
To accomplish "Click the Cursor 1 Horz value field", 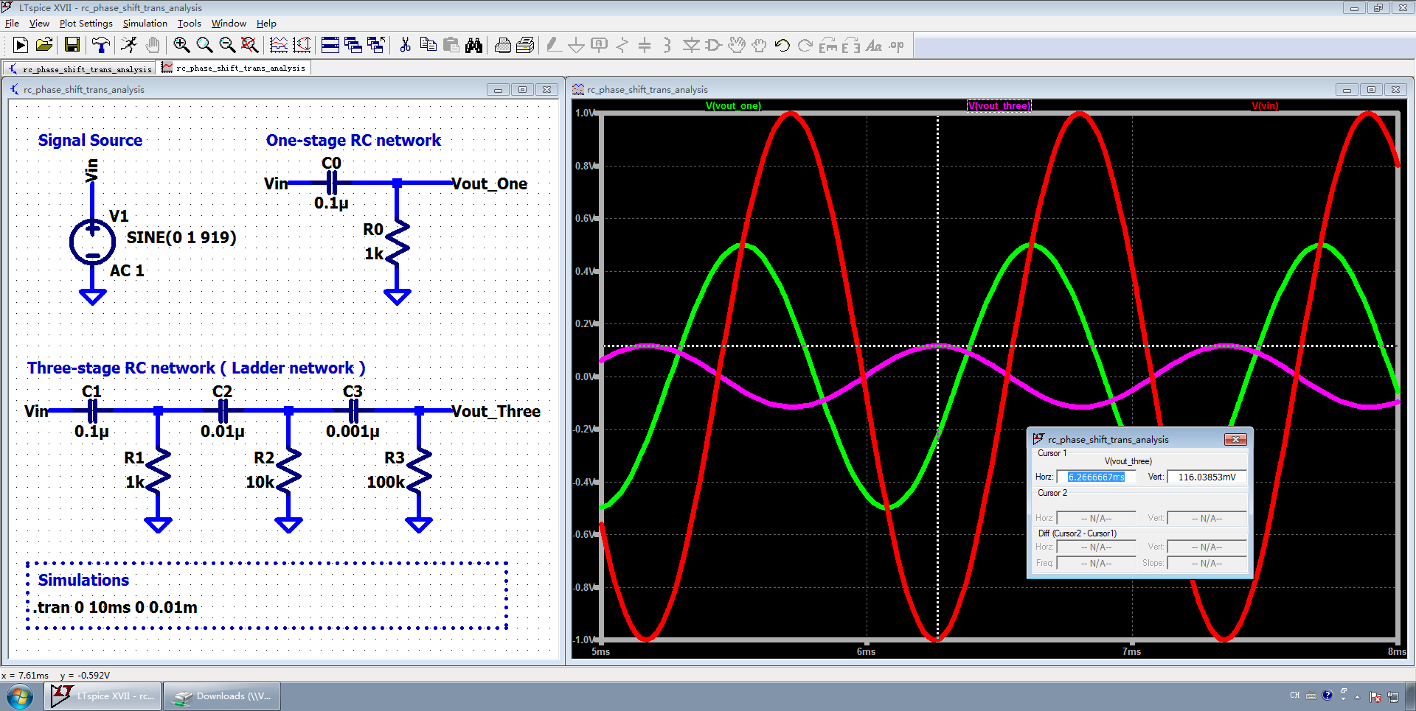I will point(1096,477).
